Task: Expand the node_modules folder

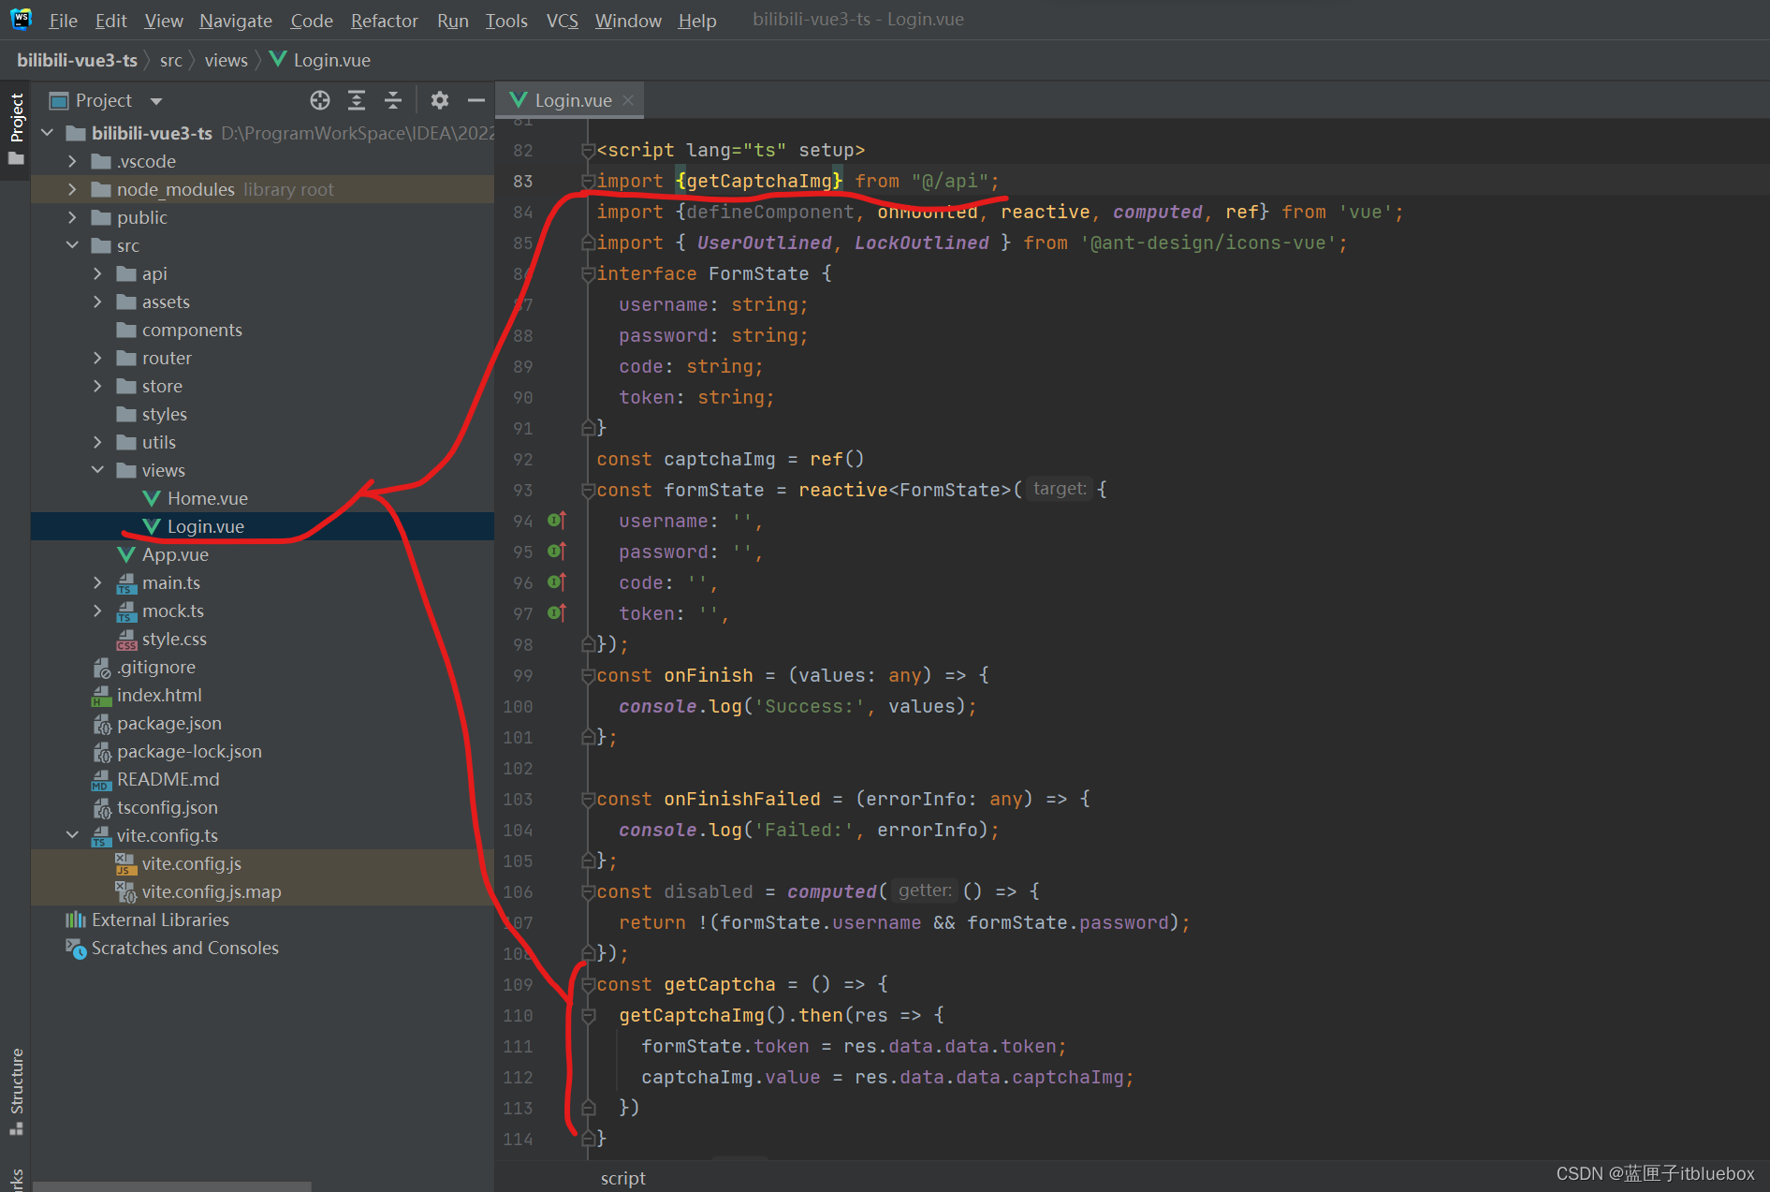Action: [72, 189]
